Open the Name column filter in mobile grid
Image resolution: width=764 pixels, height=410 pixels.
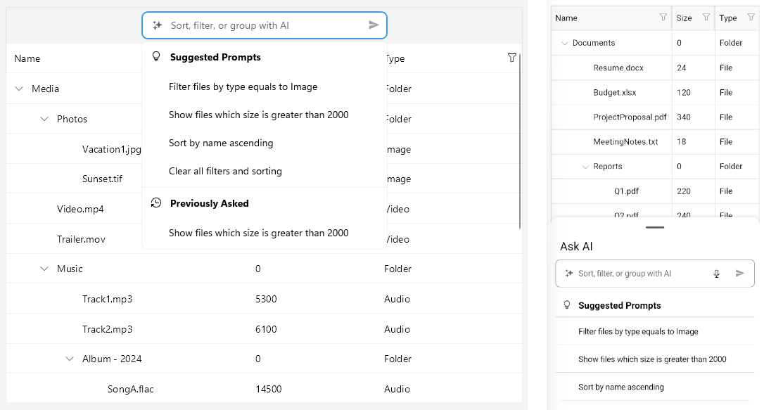(663, 18)
